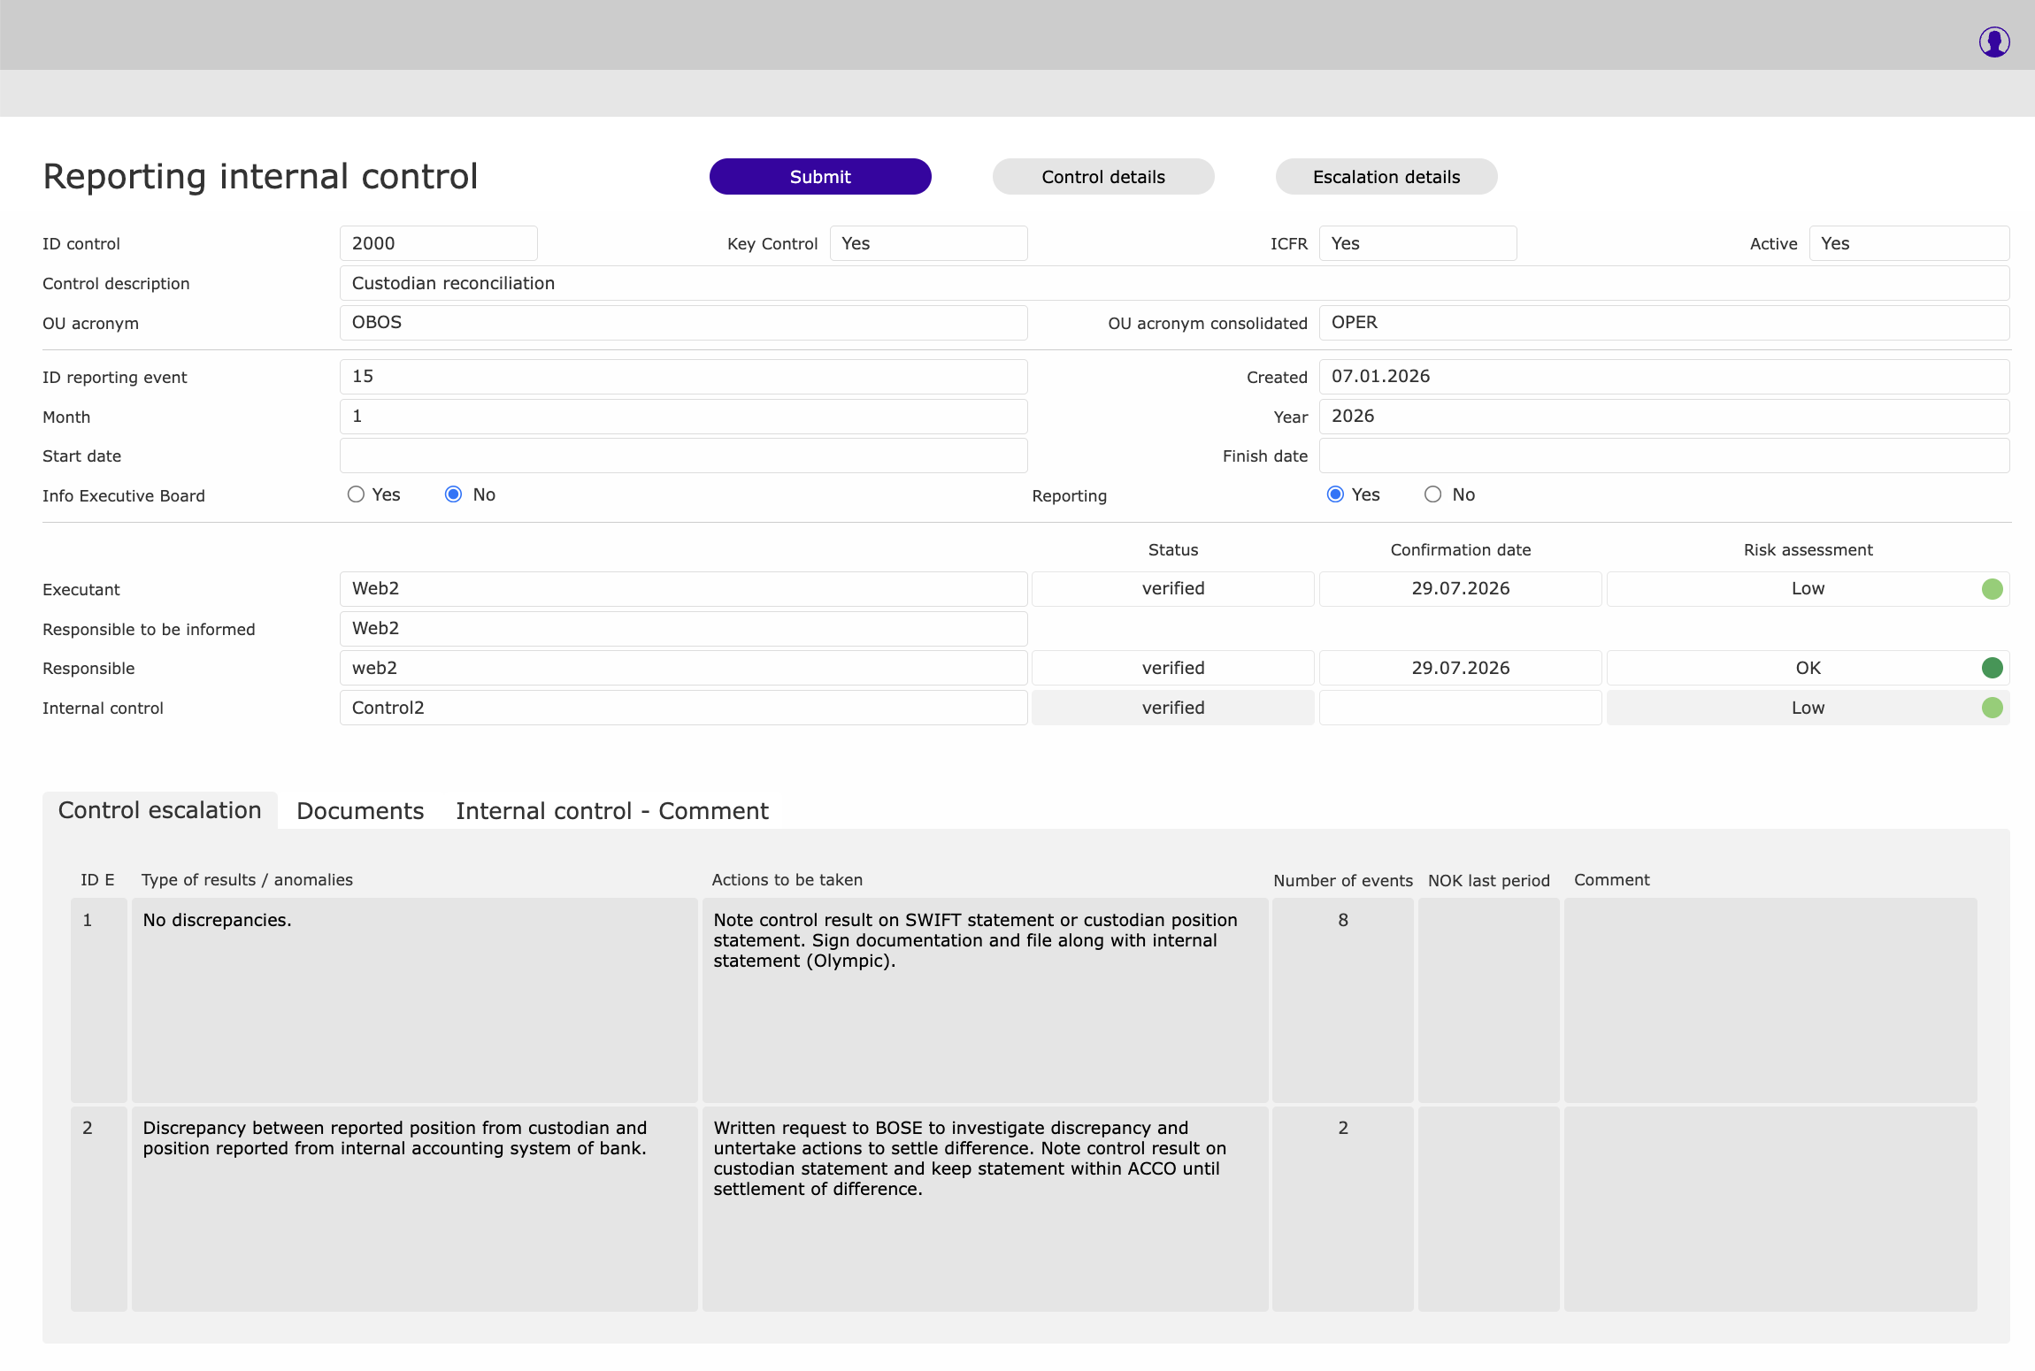Click the Executant name field
This screenshot has width=2035, height=1371.
[x=684, y=589]
